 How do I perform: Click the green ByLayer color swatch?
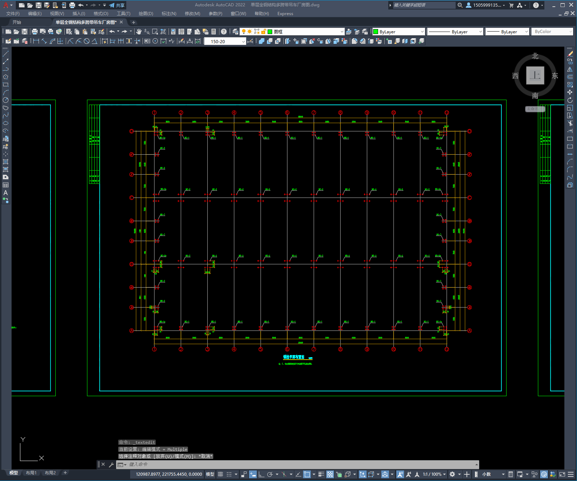[376, 32]
